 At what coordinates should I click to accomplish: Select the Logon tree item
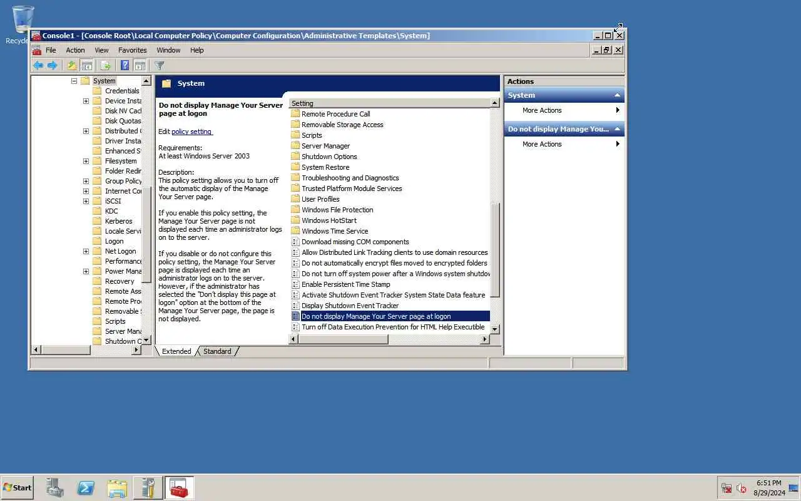click(x=114, y=241)
